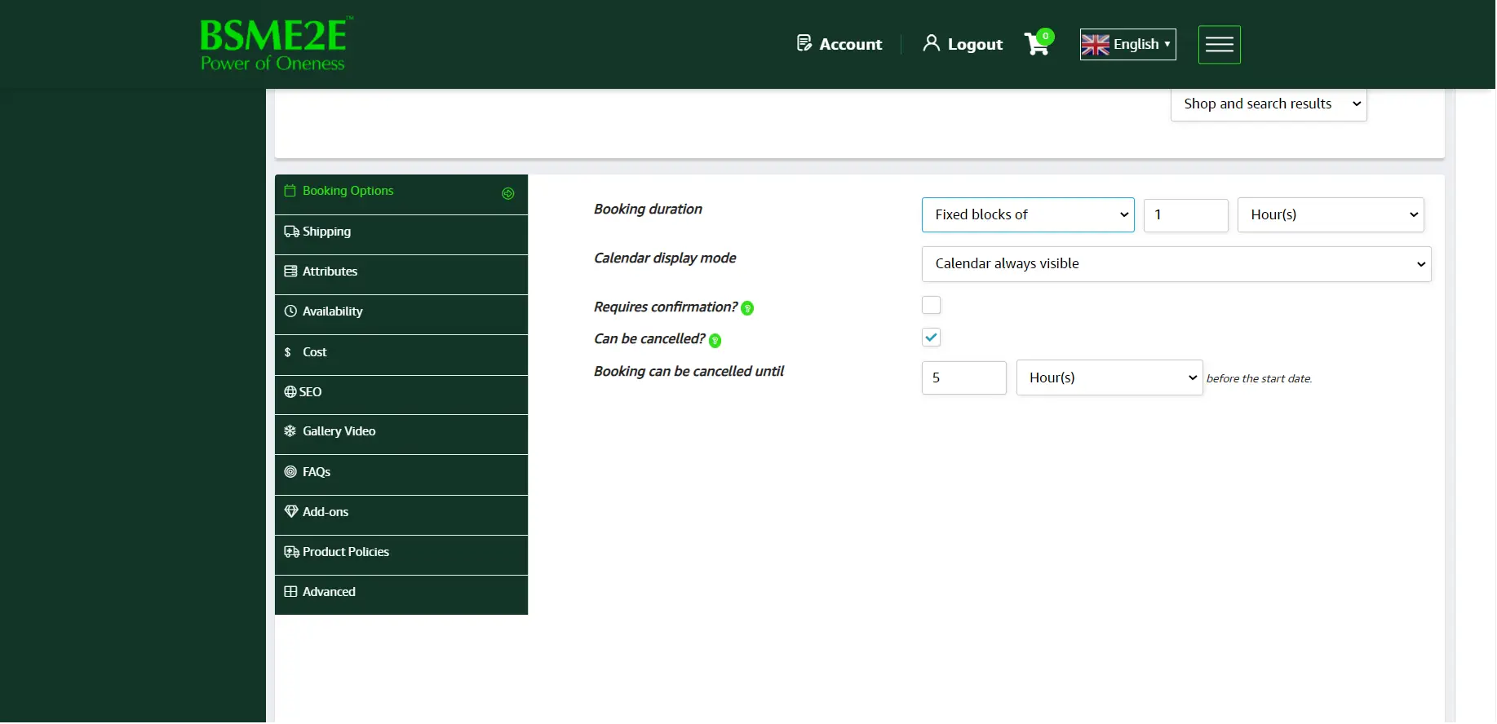Viewport: 1497px width, 724px height.
Task: Click the FAQs target icon
Action: coord(290,472)
